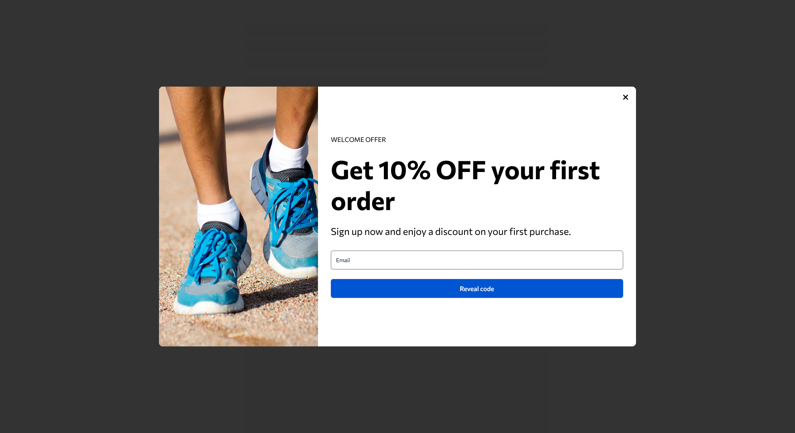795x433 pixels.
Task: Click the Email input field
Action: 477,260
